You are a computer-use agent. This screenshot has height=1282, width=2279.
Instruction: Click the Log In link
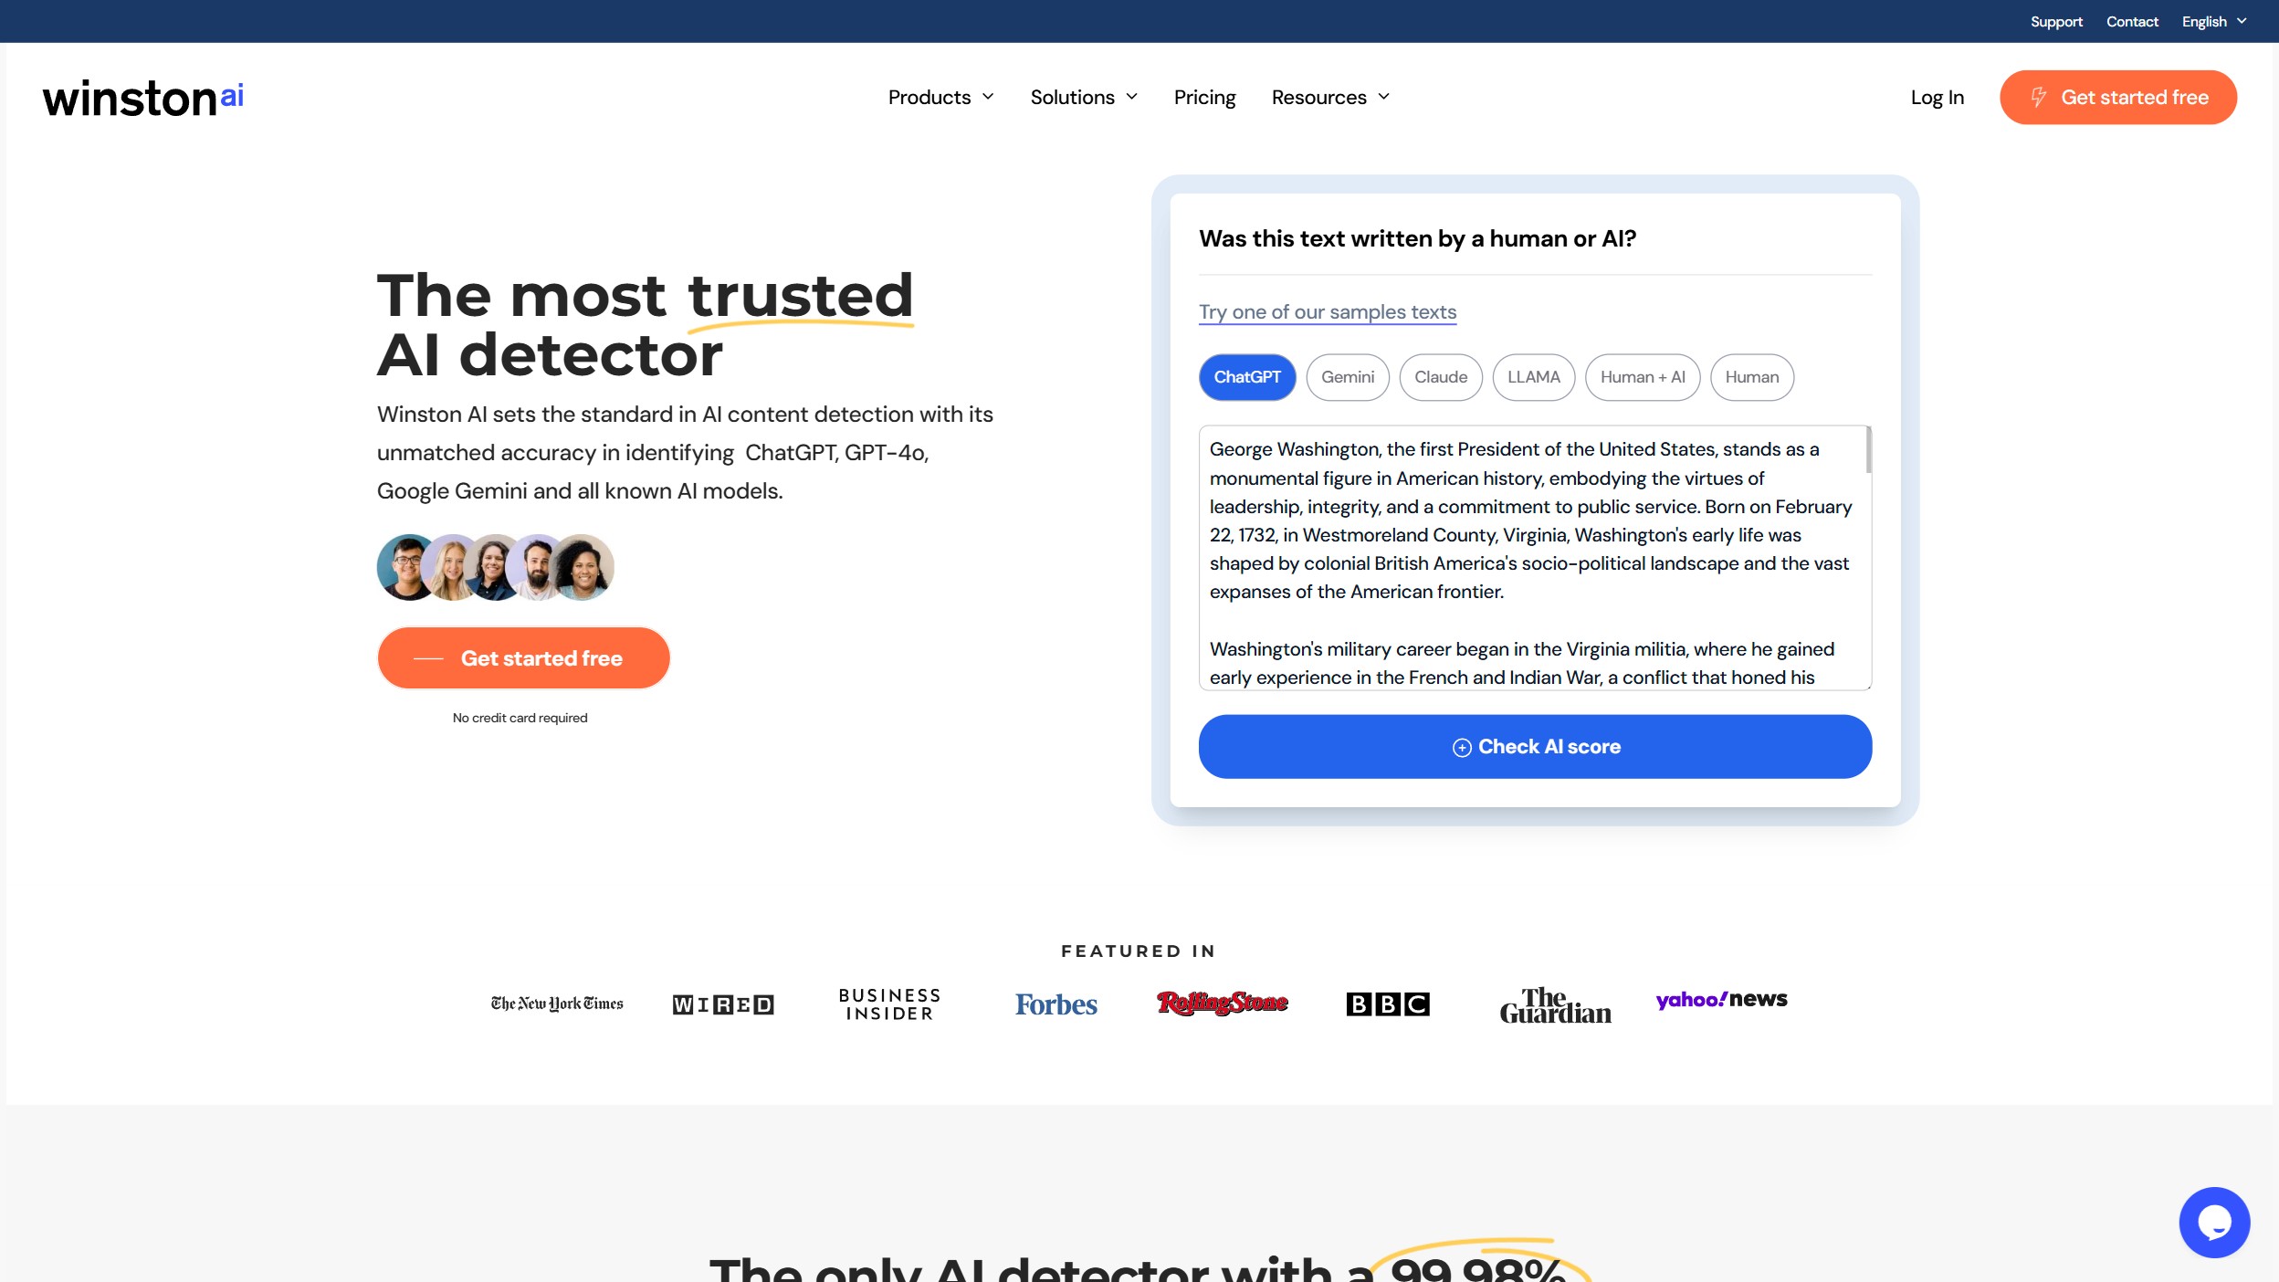click(1937, 97)
